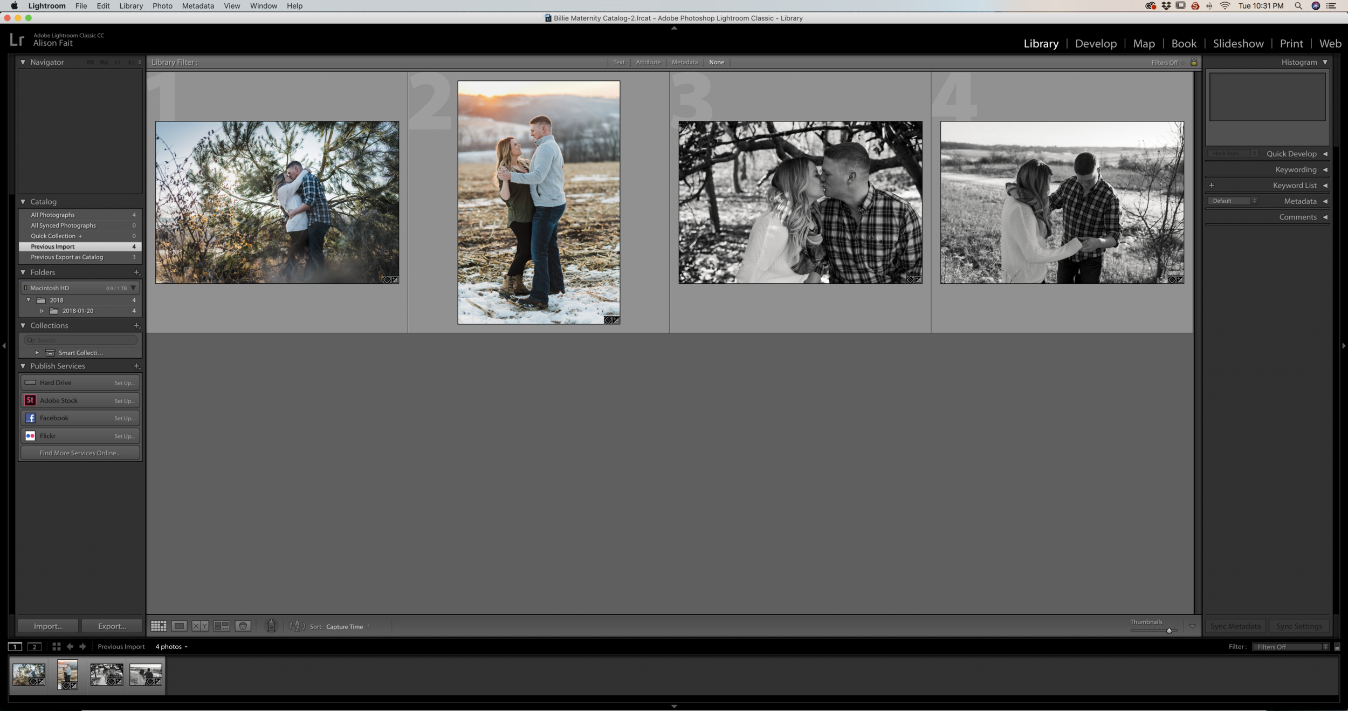Click the filter lock icon

(1194, 62)
